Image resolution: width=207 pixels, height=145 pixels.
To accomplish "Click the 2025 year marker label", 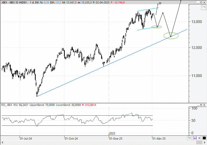I will pos(112,134).
